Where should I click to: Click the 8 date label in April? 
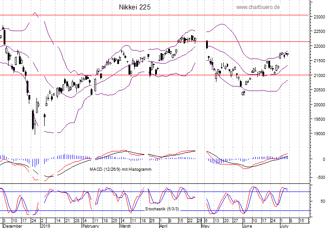point(170,221)
